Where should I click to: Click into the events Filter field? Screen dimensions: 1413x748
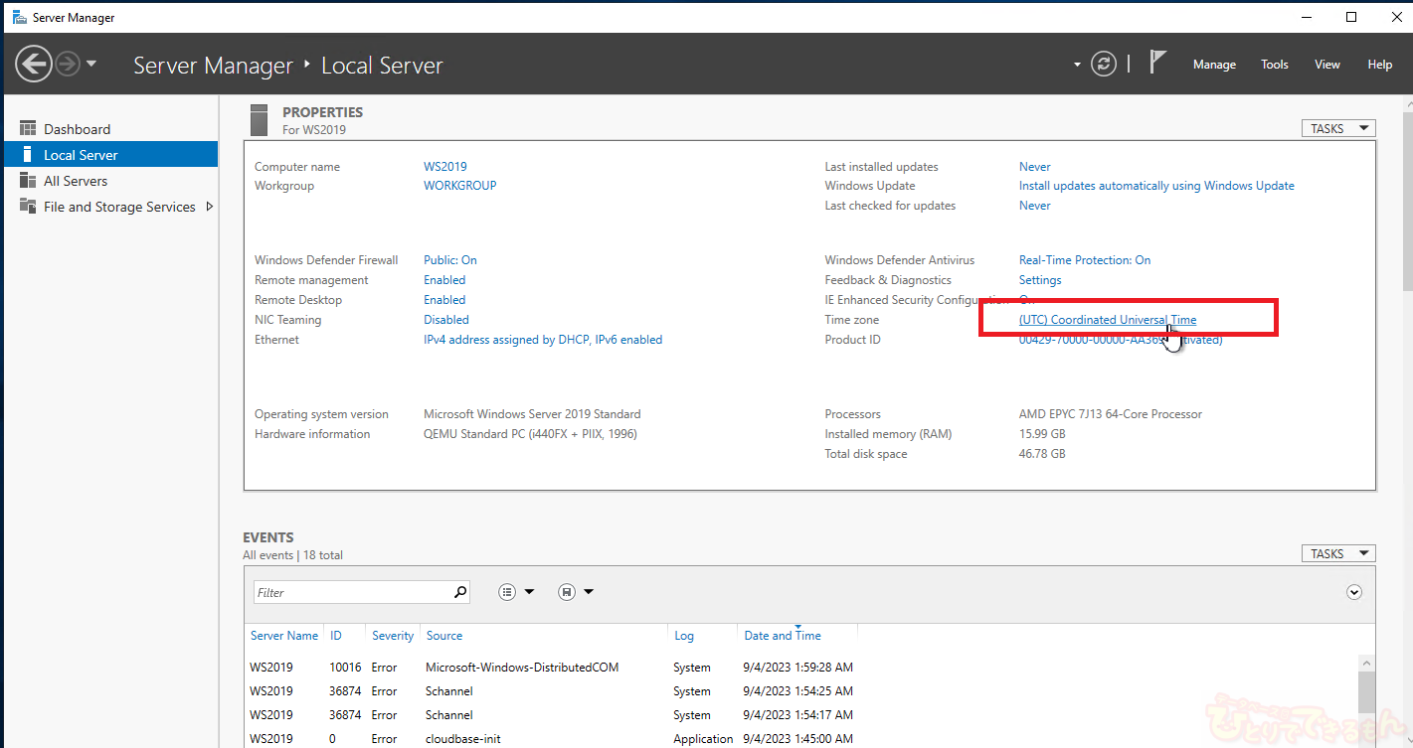click(x=348, y=592)
